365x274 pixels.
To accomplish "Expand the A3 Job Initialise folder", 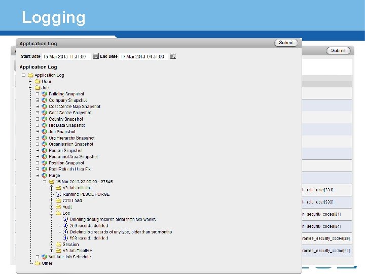I will coord(51,188).
